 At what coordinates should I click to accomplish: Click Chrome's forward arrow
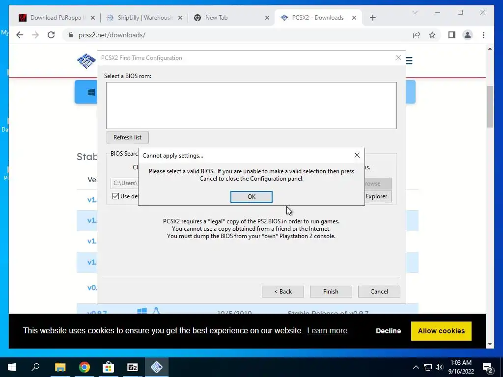click(x=35, y=35)
